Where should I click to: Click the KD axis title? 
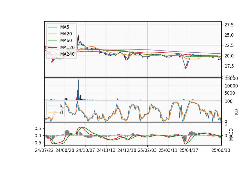[x=237, y=112]
